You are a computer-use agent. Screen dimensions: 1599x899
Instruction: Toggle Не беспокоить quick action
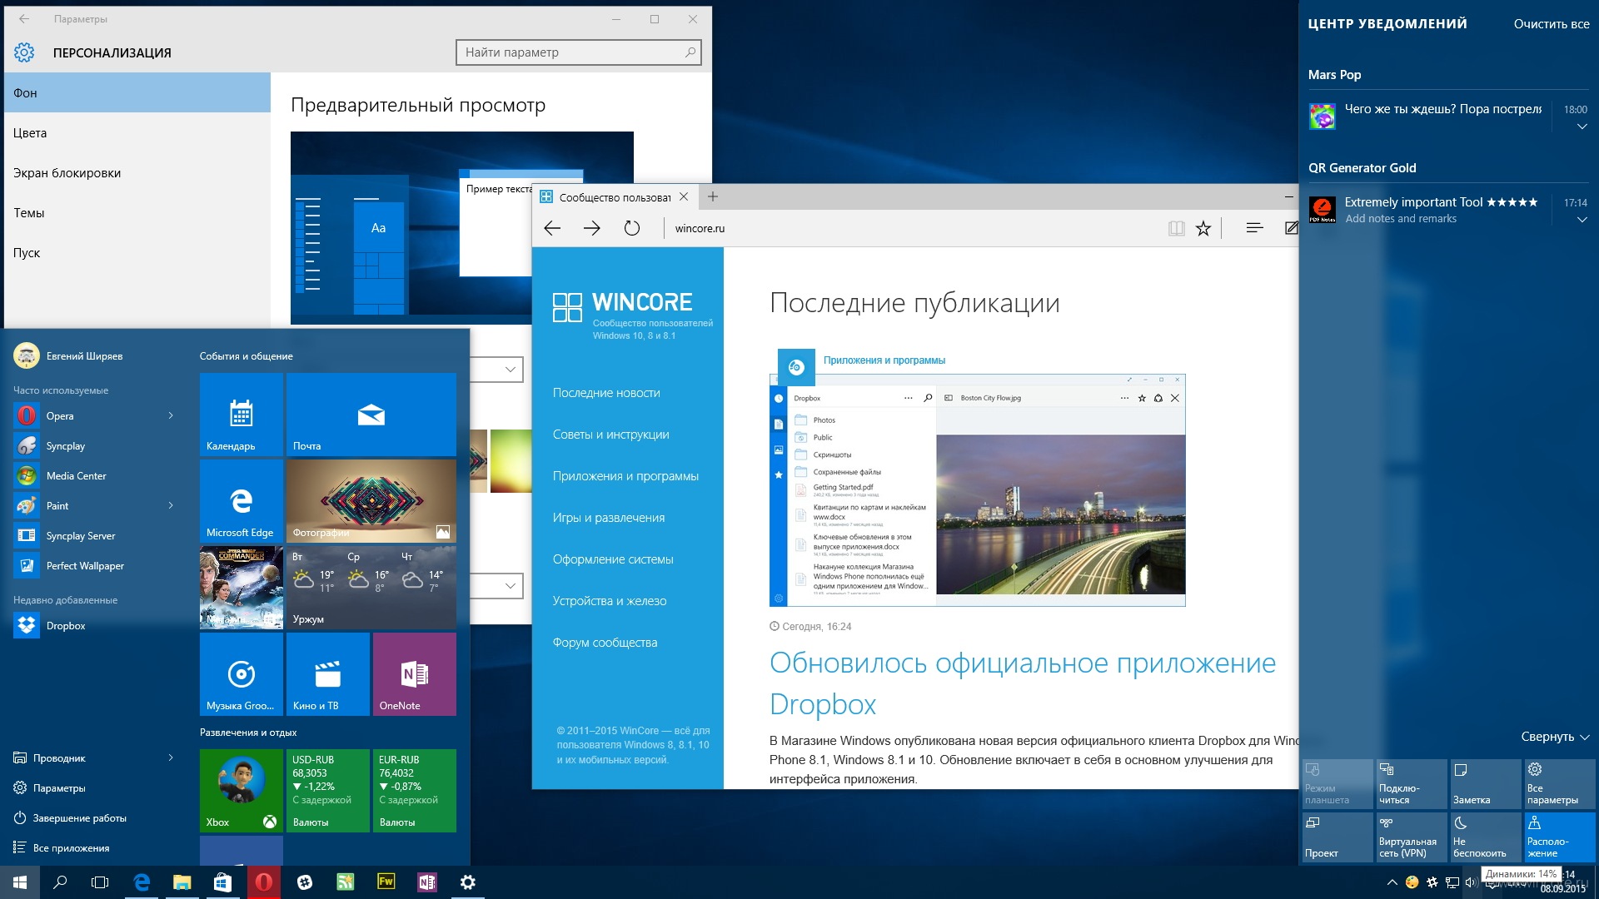tap(1486, 837)
